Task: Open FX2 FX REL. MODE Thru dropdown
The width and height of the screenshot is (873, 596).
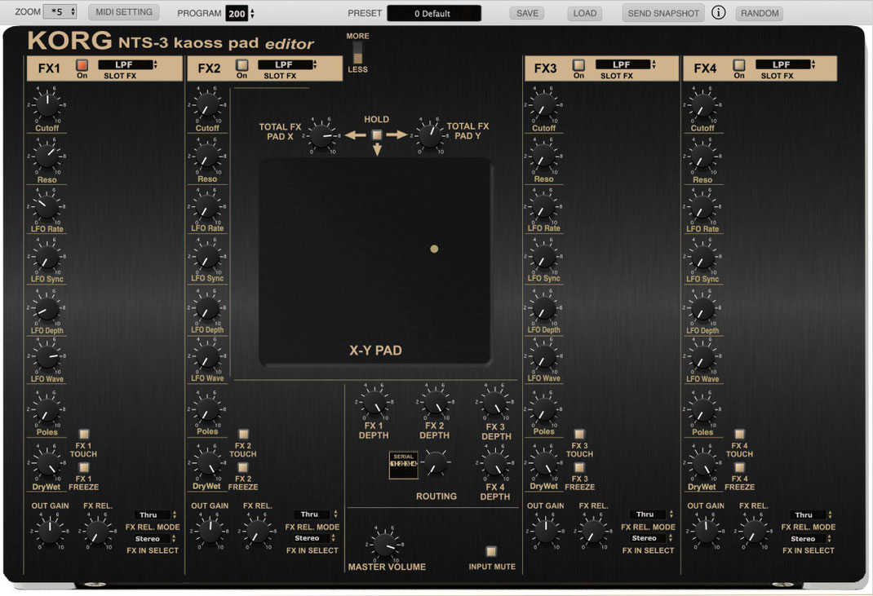Action: (x=316, y=514)
